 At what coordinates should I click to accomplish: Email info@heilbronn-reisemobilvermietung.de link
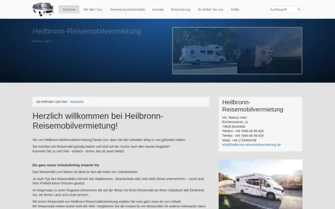251,144
